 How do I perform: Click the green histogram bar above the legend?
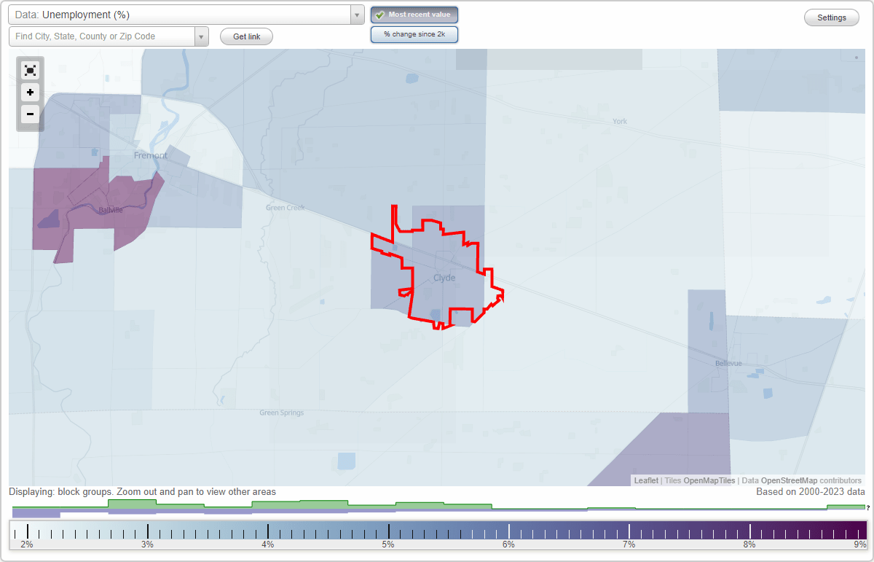pyautogui.click(x=437, y=504)
